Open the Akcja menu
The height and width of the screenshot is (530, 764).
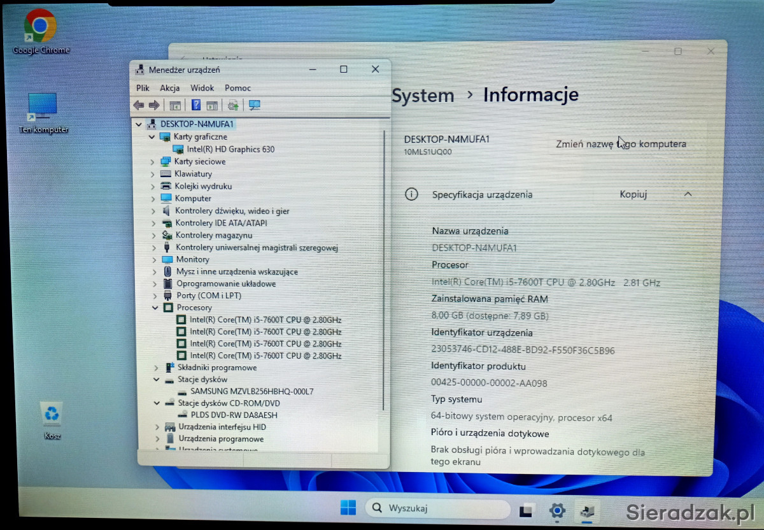[x=169, y=88]
